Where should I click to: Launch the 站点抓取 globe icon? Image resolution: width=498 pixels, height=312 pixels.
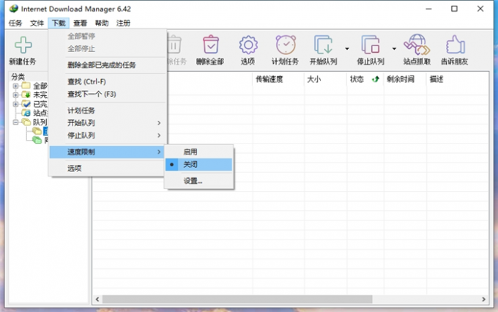tap(415, 45)
